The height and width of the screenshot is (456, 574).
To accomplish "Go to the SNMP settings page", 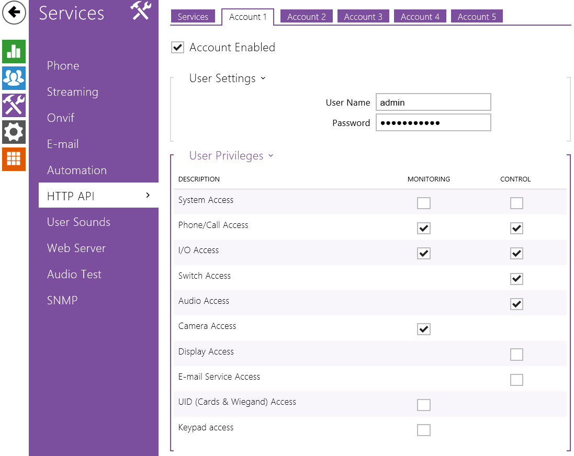I will 62,301.
